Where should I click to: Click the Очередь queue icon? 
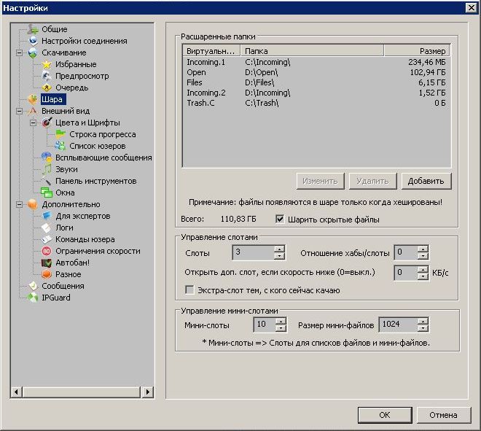[x=47, y=88]
